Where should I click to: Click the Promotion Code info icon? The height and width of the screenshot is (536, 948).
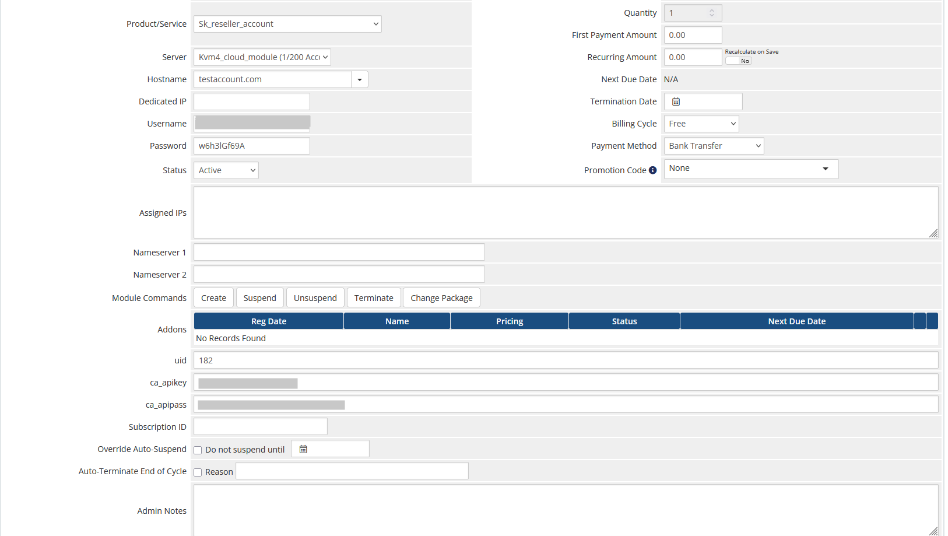pyautogui.click(x=652, y=170)
